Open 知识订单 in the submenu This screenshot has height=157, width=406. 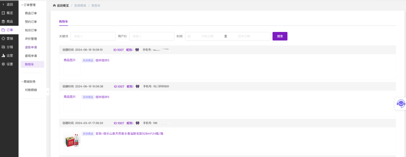coord(31,30)
